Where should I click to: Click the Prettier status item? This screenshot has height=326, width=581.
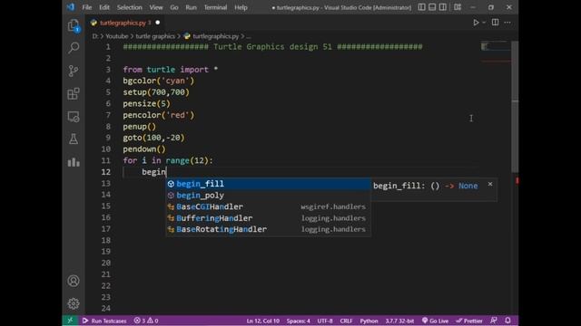[469, 321]
